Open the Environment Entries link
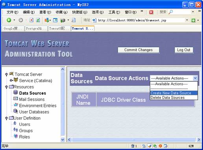The image size is (203, 150). 38,105
